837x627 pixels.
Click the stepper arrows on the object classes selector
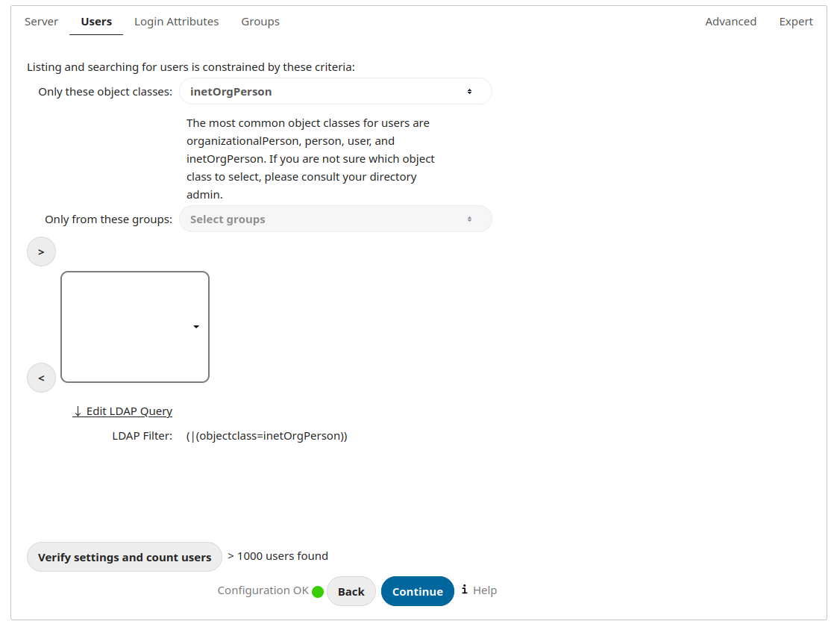pos(470,90)
